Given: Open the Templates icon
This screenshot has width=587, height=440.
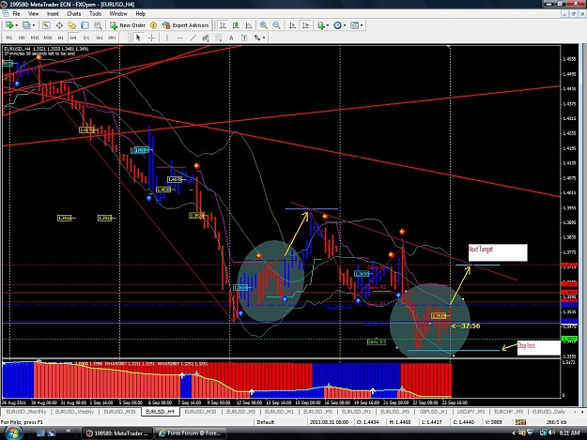Looking at the screenshot, I should pyautogui.click(x=354, y=25).
